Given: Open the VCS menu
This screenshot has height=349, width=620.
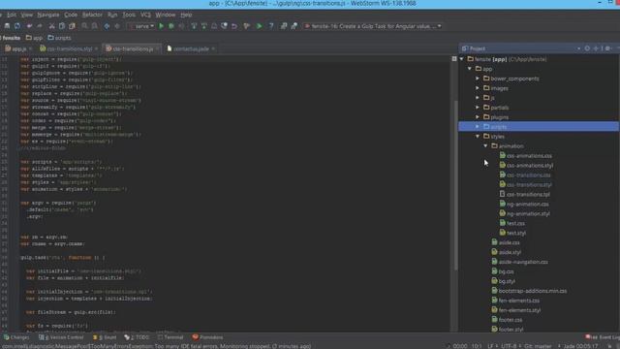Looking at the screenshot, I should [x=145, y=15].
